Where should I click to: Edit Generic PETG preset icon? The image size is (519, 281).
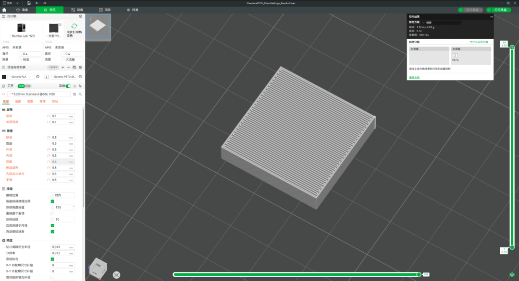click(x=80, y=77)
